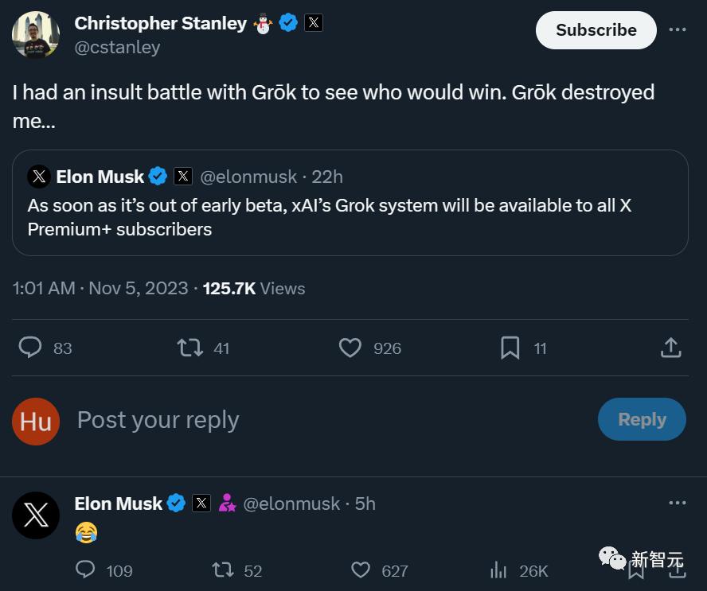Like Elon Musk's reply with 627 likes

click(361, 570)
